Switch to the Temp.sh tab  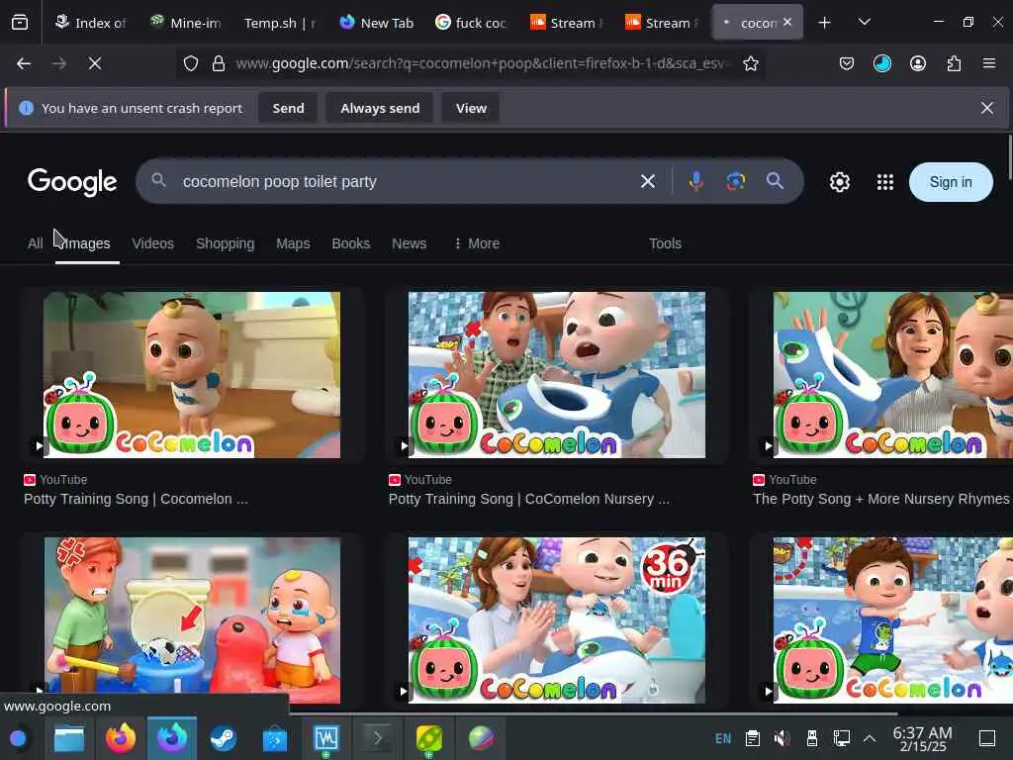pos(280,23)
